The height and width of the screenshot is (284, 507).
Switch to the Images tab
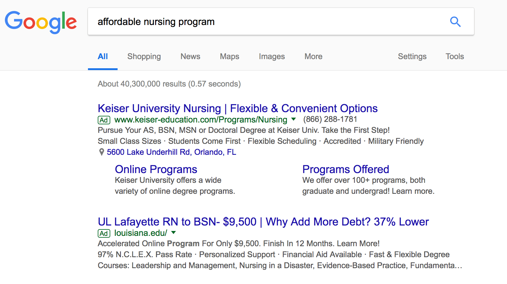pyautogui.click(x=272, y=56)
